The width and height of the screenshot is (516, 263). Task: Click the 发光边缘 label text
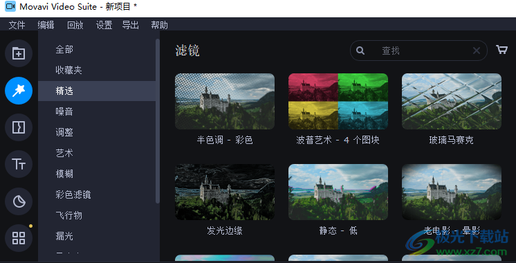(225, 230)
